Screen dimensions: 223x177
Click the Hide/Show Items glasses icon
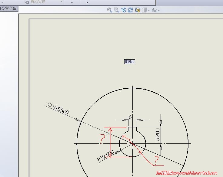tap(154, 10)
